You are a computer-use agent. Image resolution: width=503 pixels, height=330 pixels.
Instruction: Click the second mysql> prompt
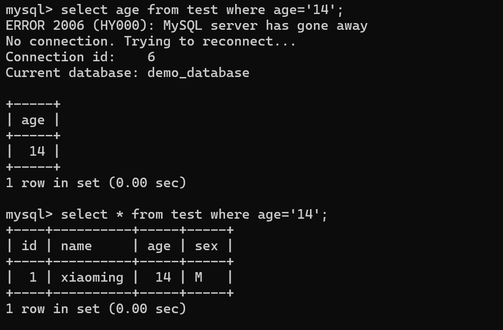(x=29, y=214)
